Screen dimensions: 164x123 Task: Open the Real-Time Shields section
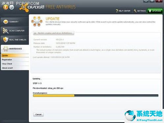15,40
